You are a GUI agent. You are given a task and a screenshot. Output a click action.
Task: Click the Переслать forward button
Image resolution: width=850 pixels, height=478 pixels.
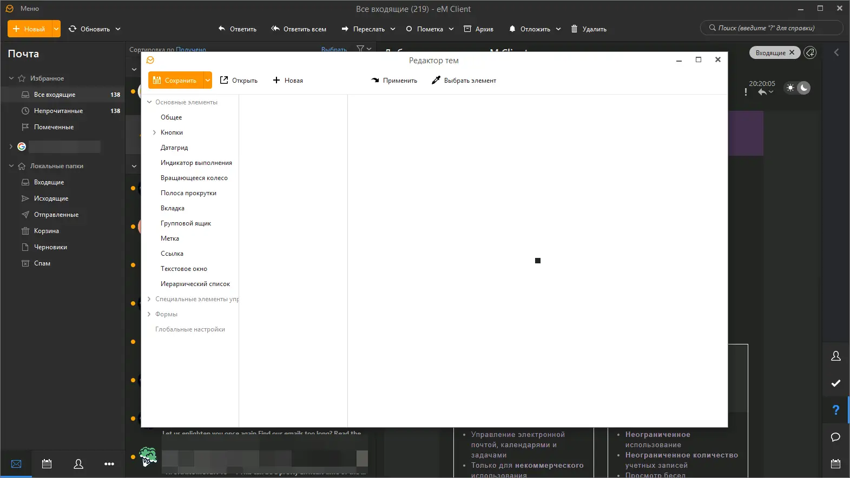click(x=363, y=29)
